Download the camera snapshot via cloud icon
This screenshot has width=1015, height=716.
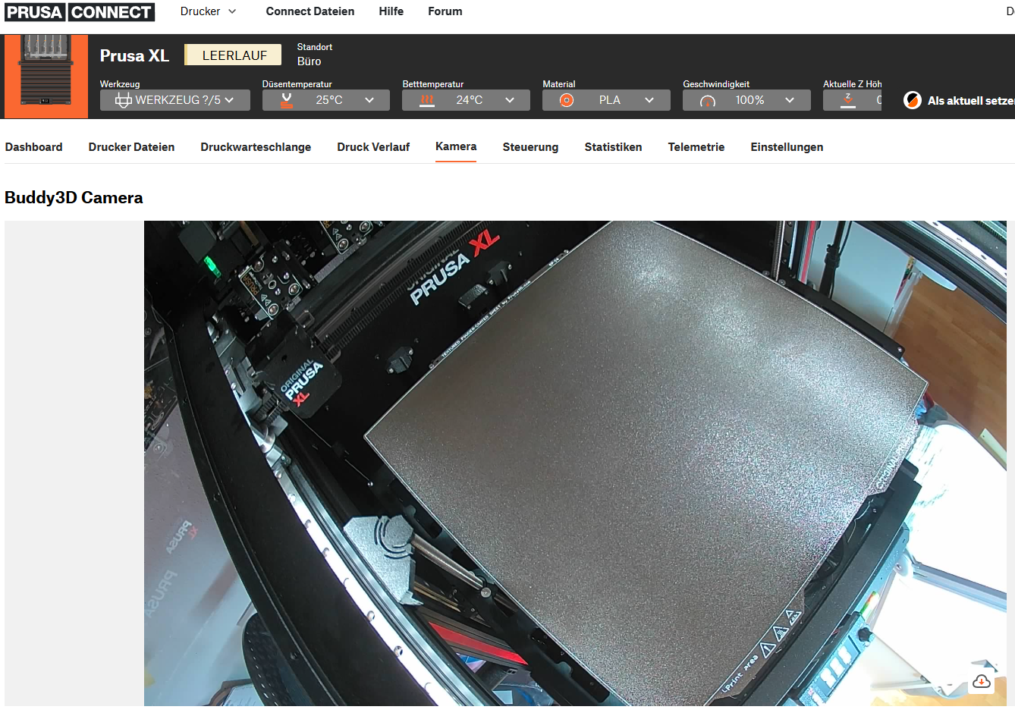(x=981, y=681)
